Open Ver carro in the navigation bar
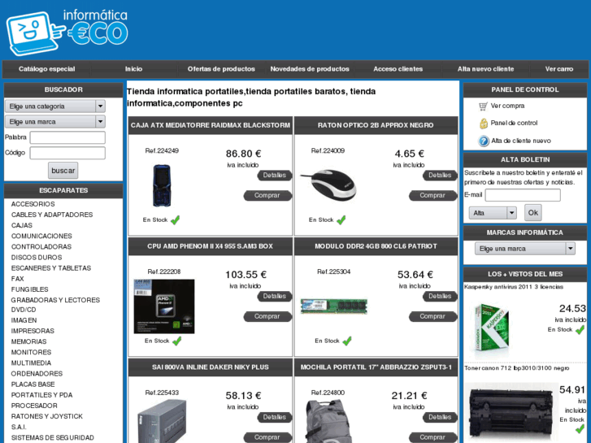 click(x=559, y=69)
